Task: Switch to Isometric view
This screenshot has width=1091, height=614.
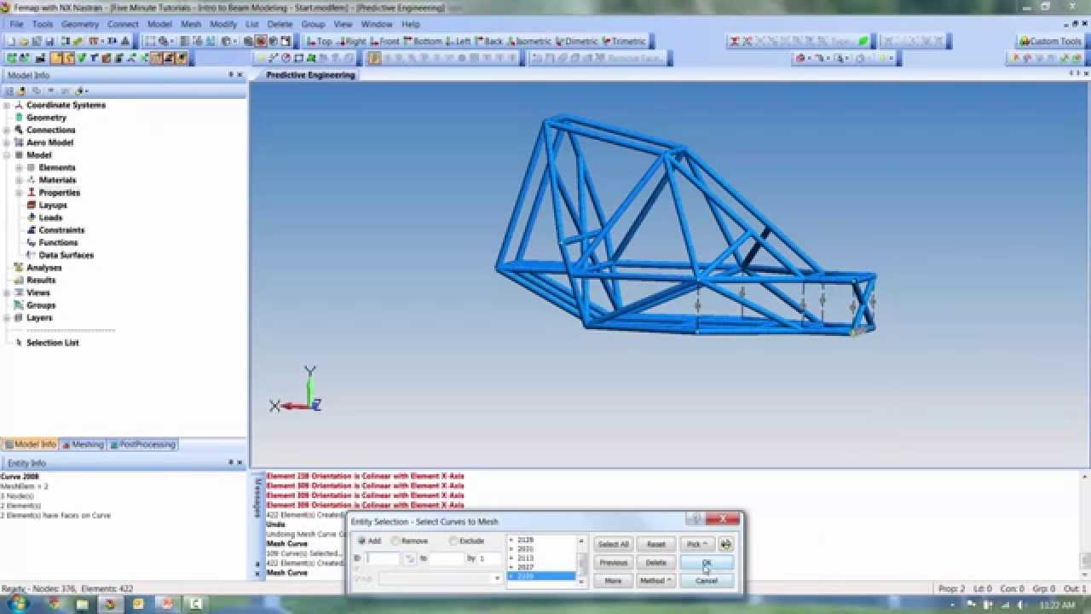Action: (529, 41)
